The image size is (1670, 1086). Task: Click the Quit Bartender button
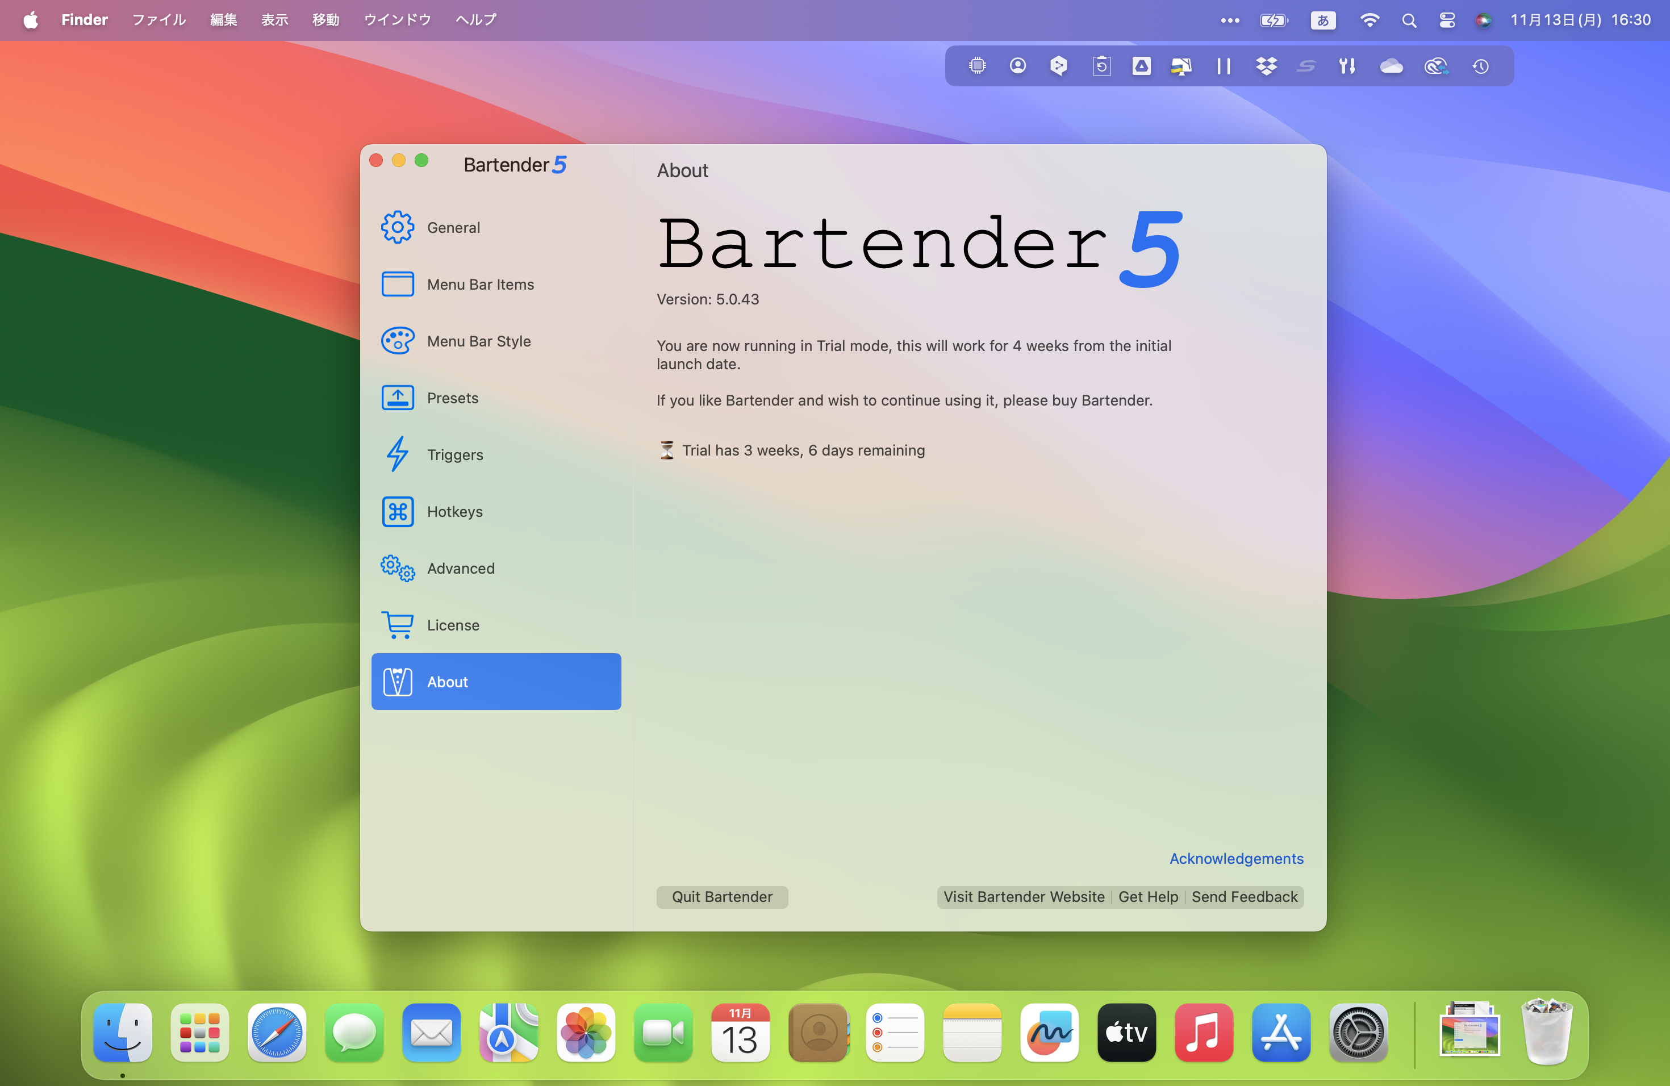click(722, 897)
